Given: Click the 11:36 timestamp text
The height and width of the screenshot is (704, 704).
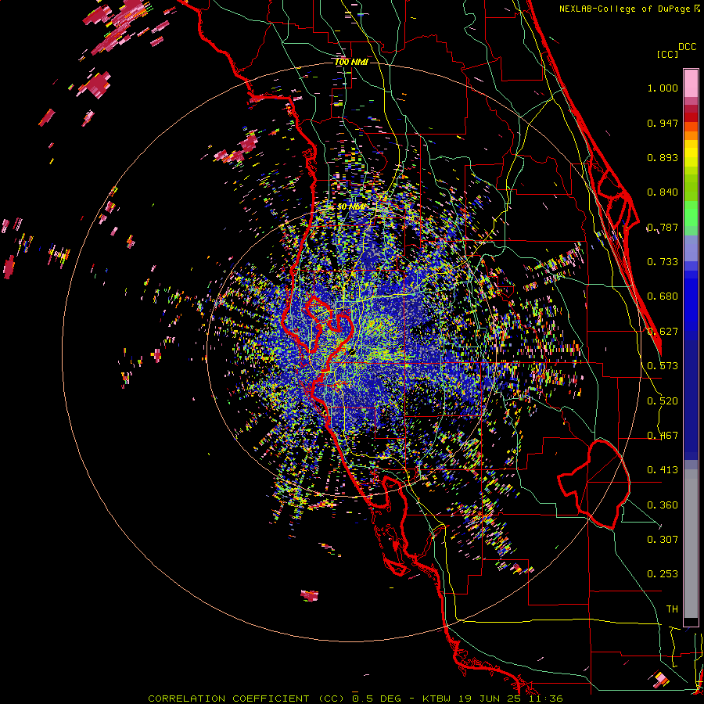Looking at the screenshot, I should pos(547,699).
